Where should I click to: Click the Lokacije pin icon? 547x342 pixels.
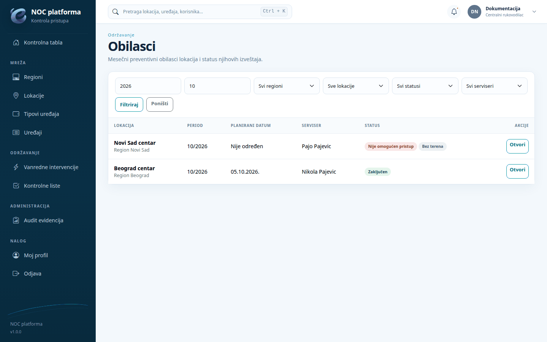click(x=16, y=96)
